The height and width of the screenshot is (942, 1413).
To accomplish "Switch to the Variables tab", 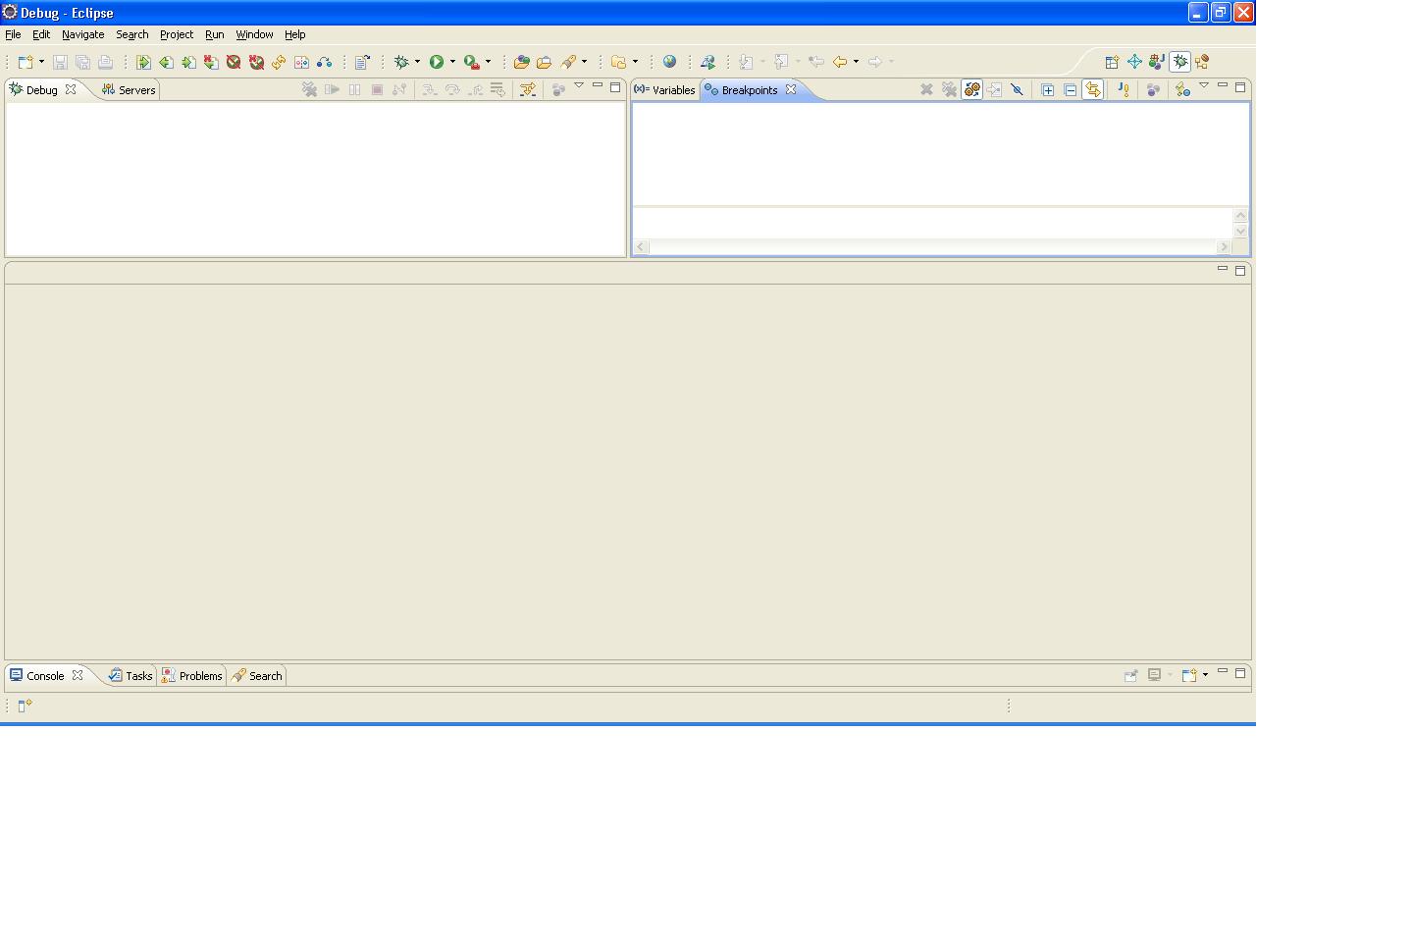I will point(664,90).
